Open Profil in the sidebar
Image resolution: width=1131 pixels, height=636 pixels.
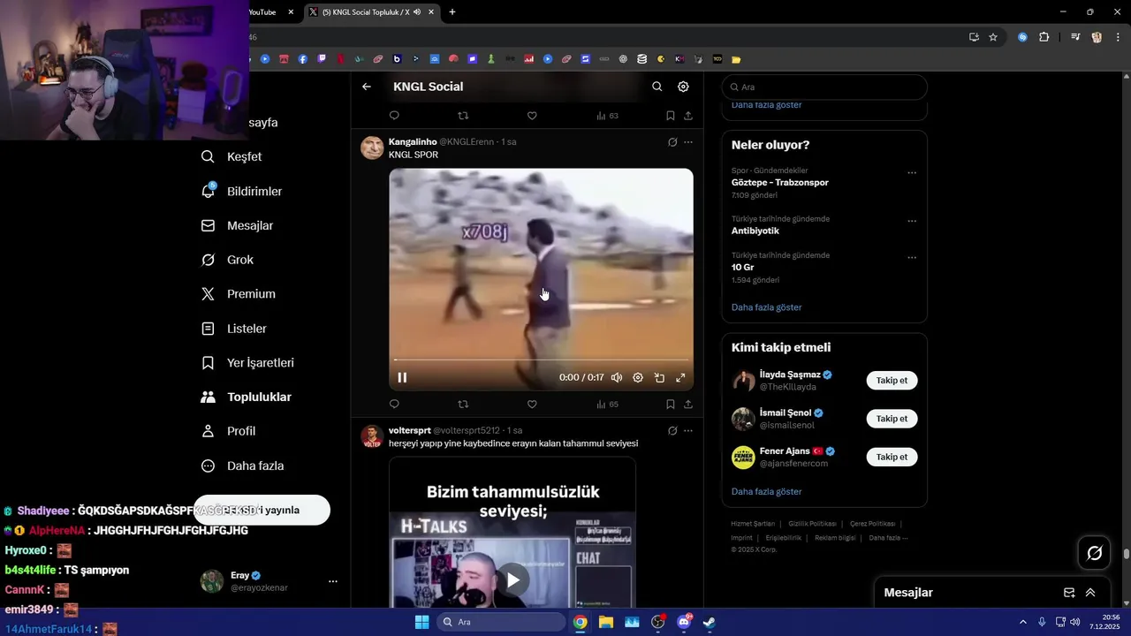pyautogui.click(x=229, y=431)
